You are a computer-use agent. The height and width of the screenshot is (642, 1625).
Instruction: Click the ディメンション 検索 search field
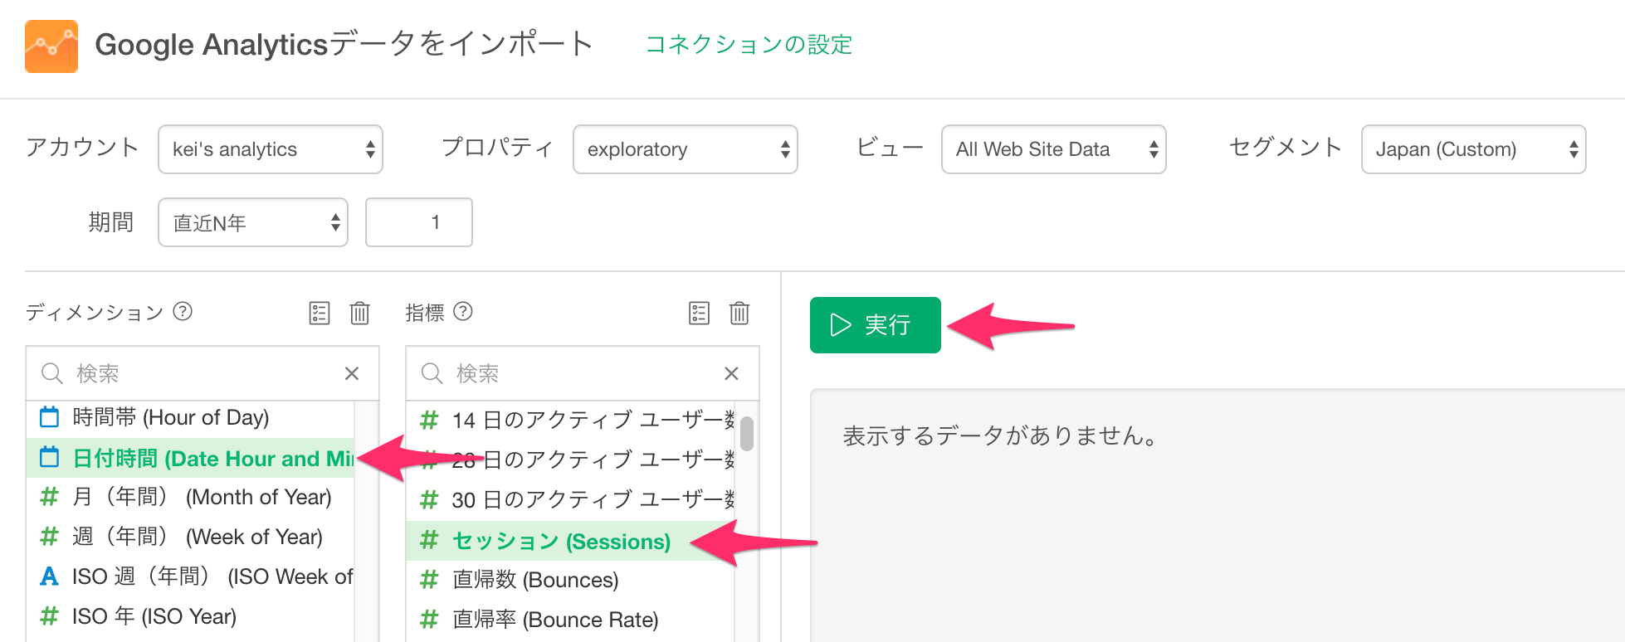[x=203, y=373]
